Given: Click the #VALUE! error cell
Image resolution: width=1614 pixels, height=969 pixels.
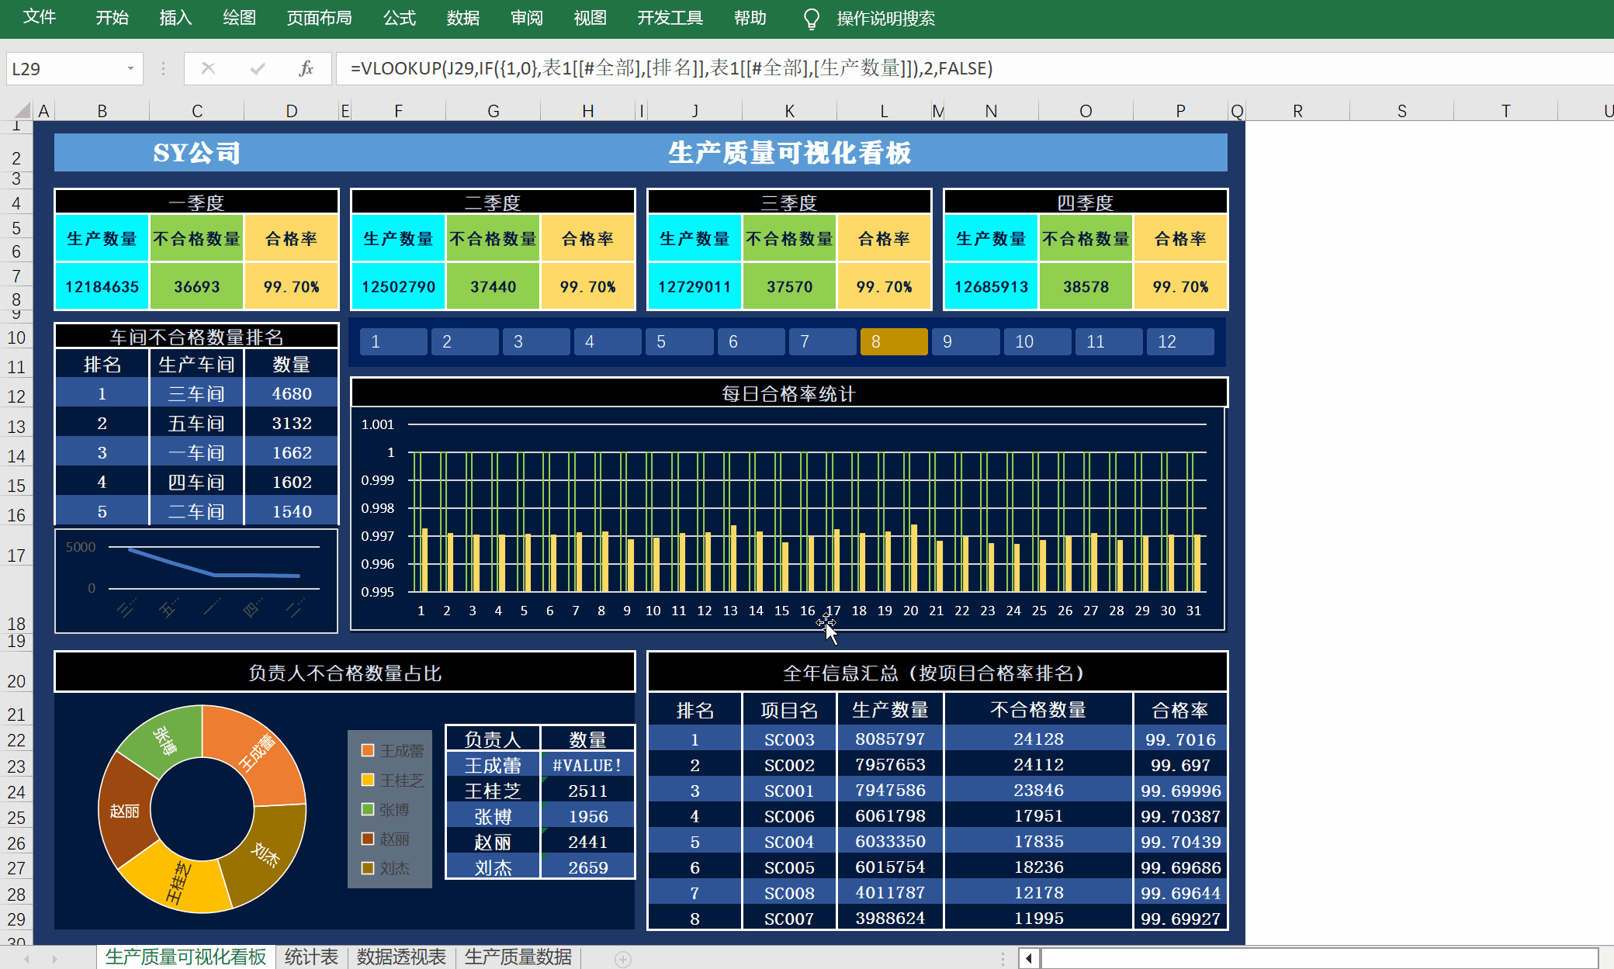Looking at the screenshot, I should tap(587, 765).
